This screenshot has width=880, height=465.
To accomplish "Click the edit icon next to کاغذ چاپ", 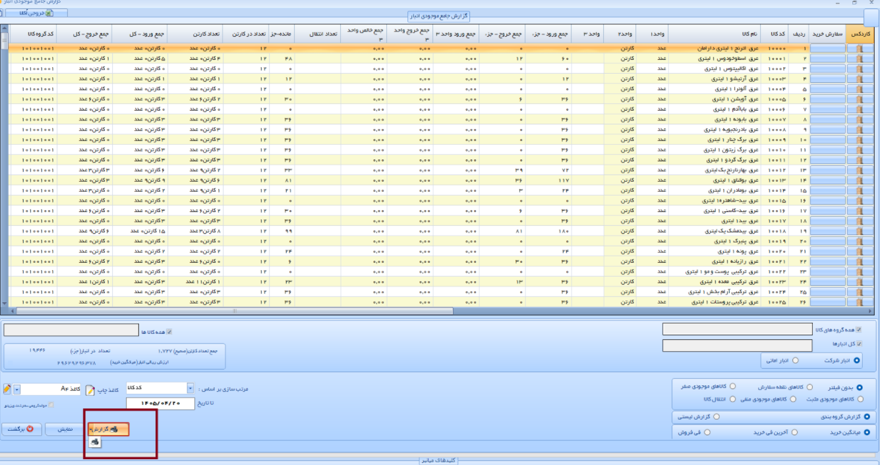I will [90, 390].
